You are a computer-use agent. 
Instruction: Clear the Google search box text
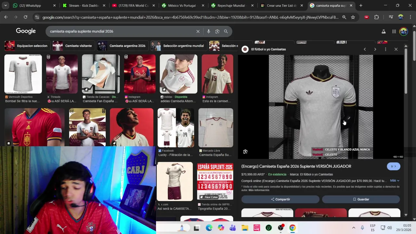pyautogui.click(x=198, y=32)
